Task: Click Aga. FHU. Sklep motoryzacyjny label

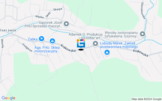Action: (47, 49)
